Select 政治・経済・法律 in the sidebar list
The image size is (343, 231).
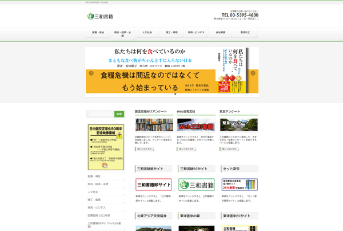pyautogui.click(x=106, y=184)
